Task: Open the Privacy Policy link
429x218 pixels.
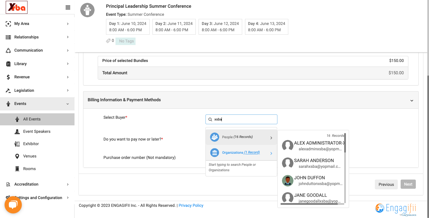Action: (x=191, y=205)
